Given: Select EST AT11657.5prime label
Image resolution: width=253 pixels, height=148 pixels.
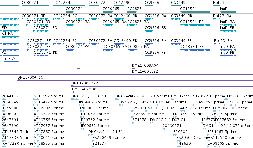Looking at the screenshot, I should click(x=48, y=96).
